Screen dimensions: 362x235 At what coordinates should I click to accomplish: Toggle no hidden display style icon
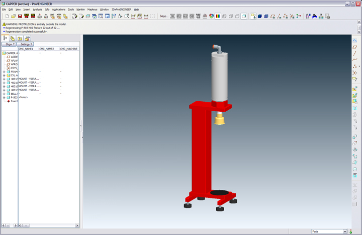pyautogui.click(x=237, y=16)
